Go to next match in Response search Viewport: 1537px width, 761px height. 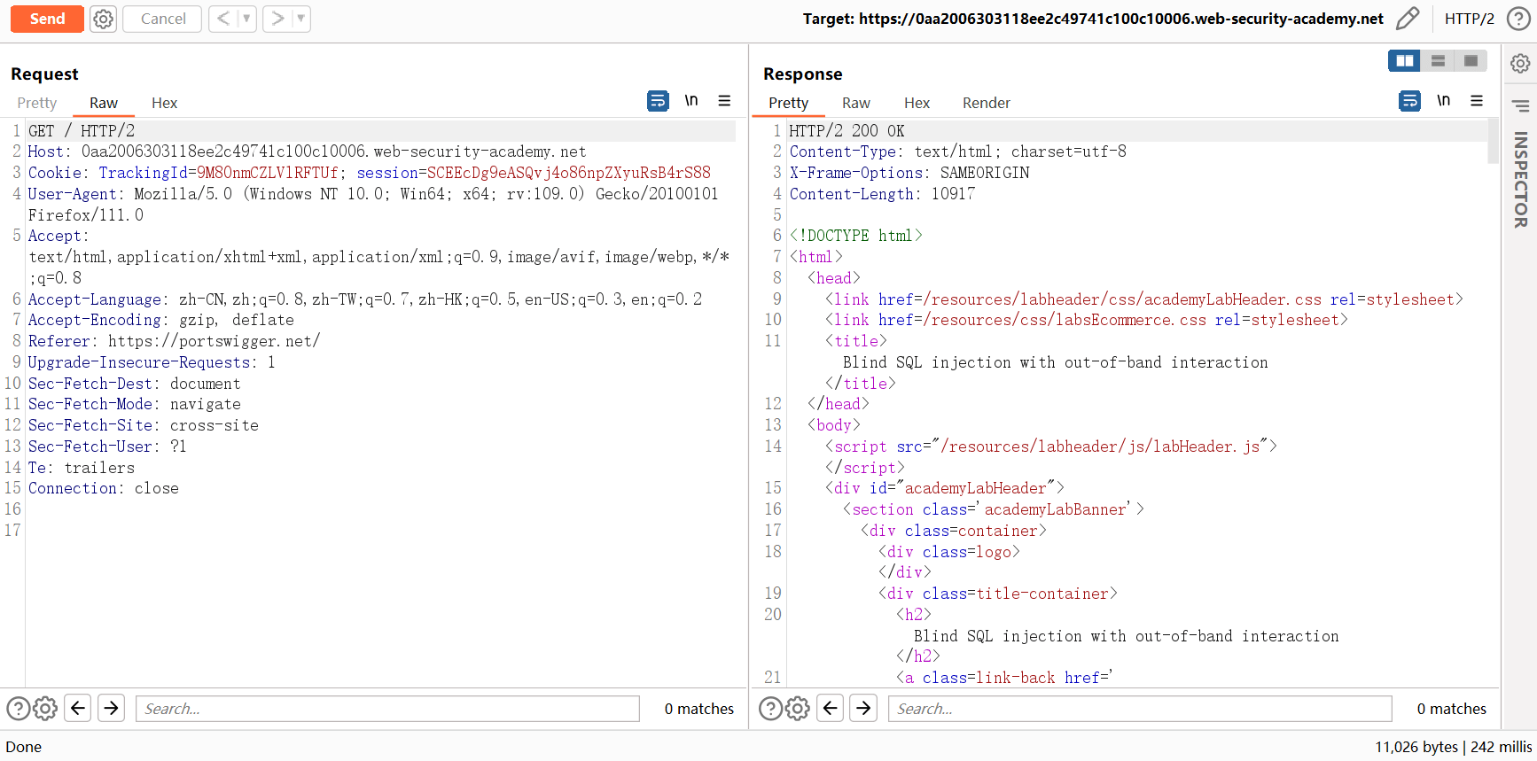863,708
